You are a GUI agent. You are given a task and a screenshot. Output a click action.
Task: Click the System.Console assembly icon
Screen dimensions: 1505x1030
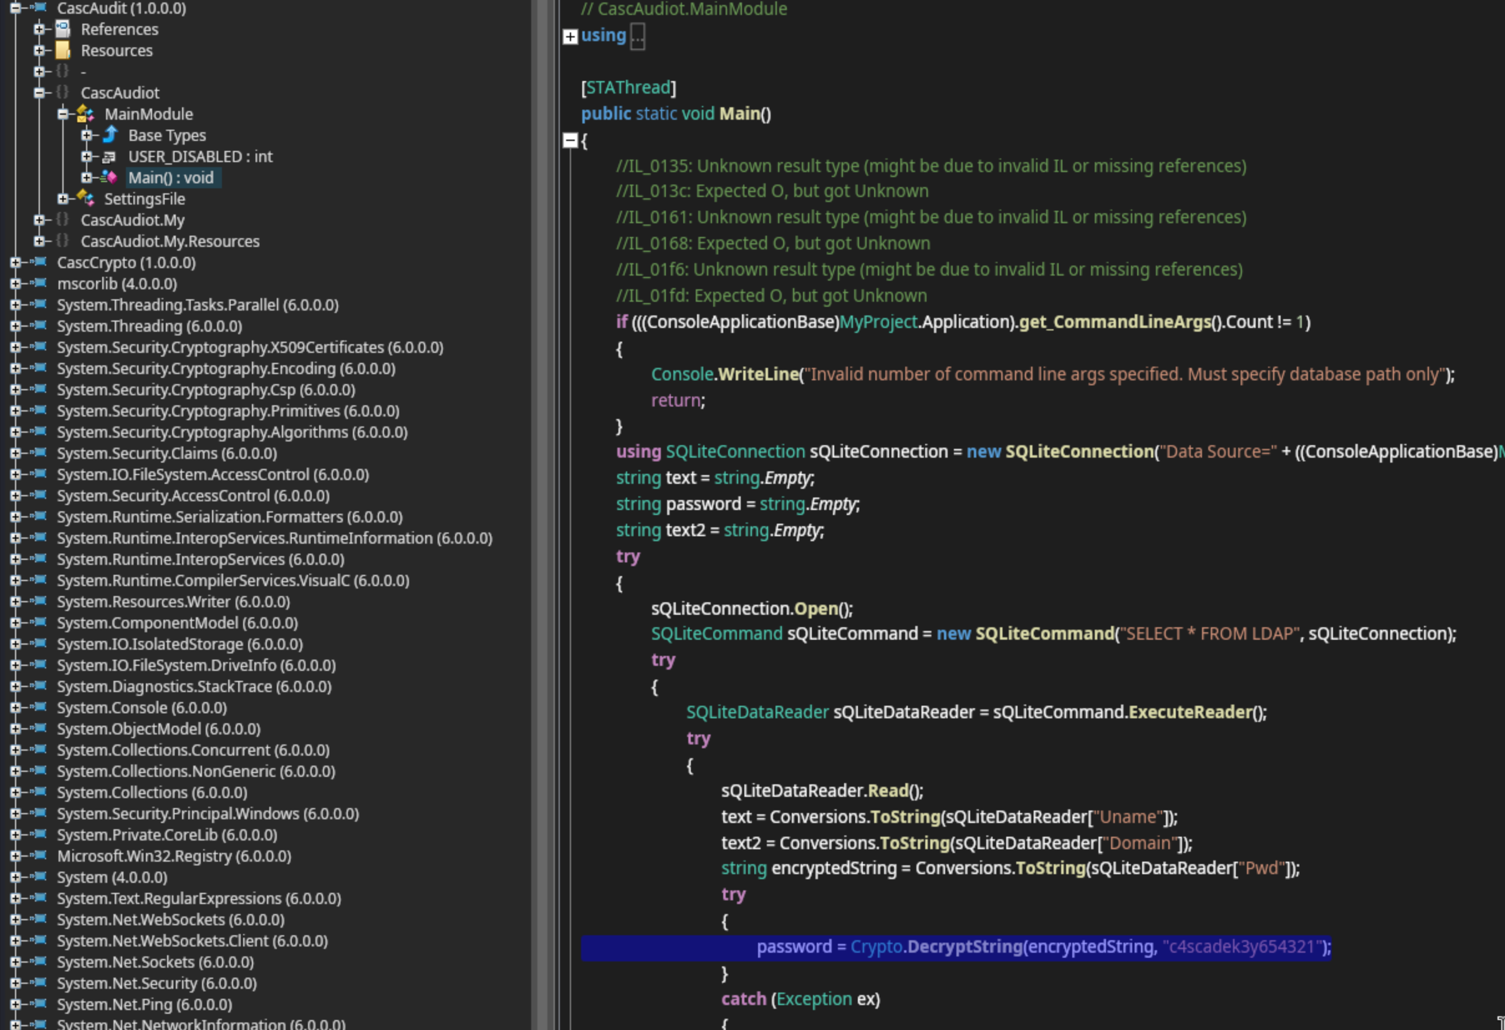tap(39, 707)
